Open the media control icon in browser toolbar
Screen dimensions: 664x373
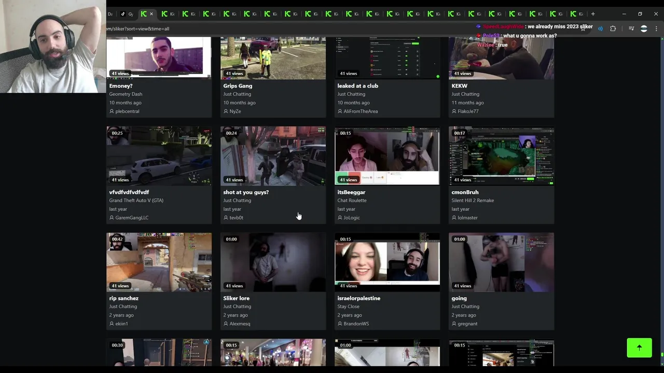tap(631, 28)
